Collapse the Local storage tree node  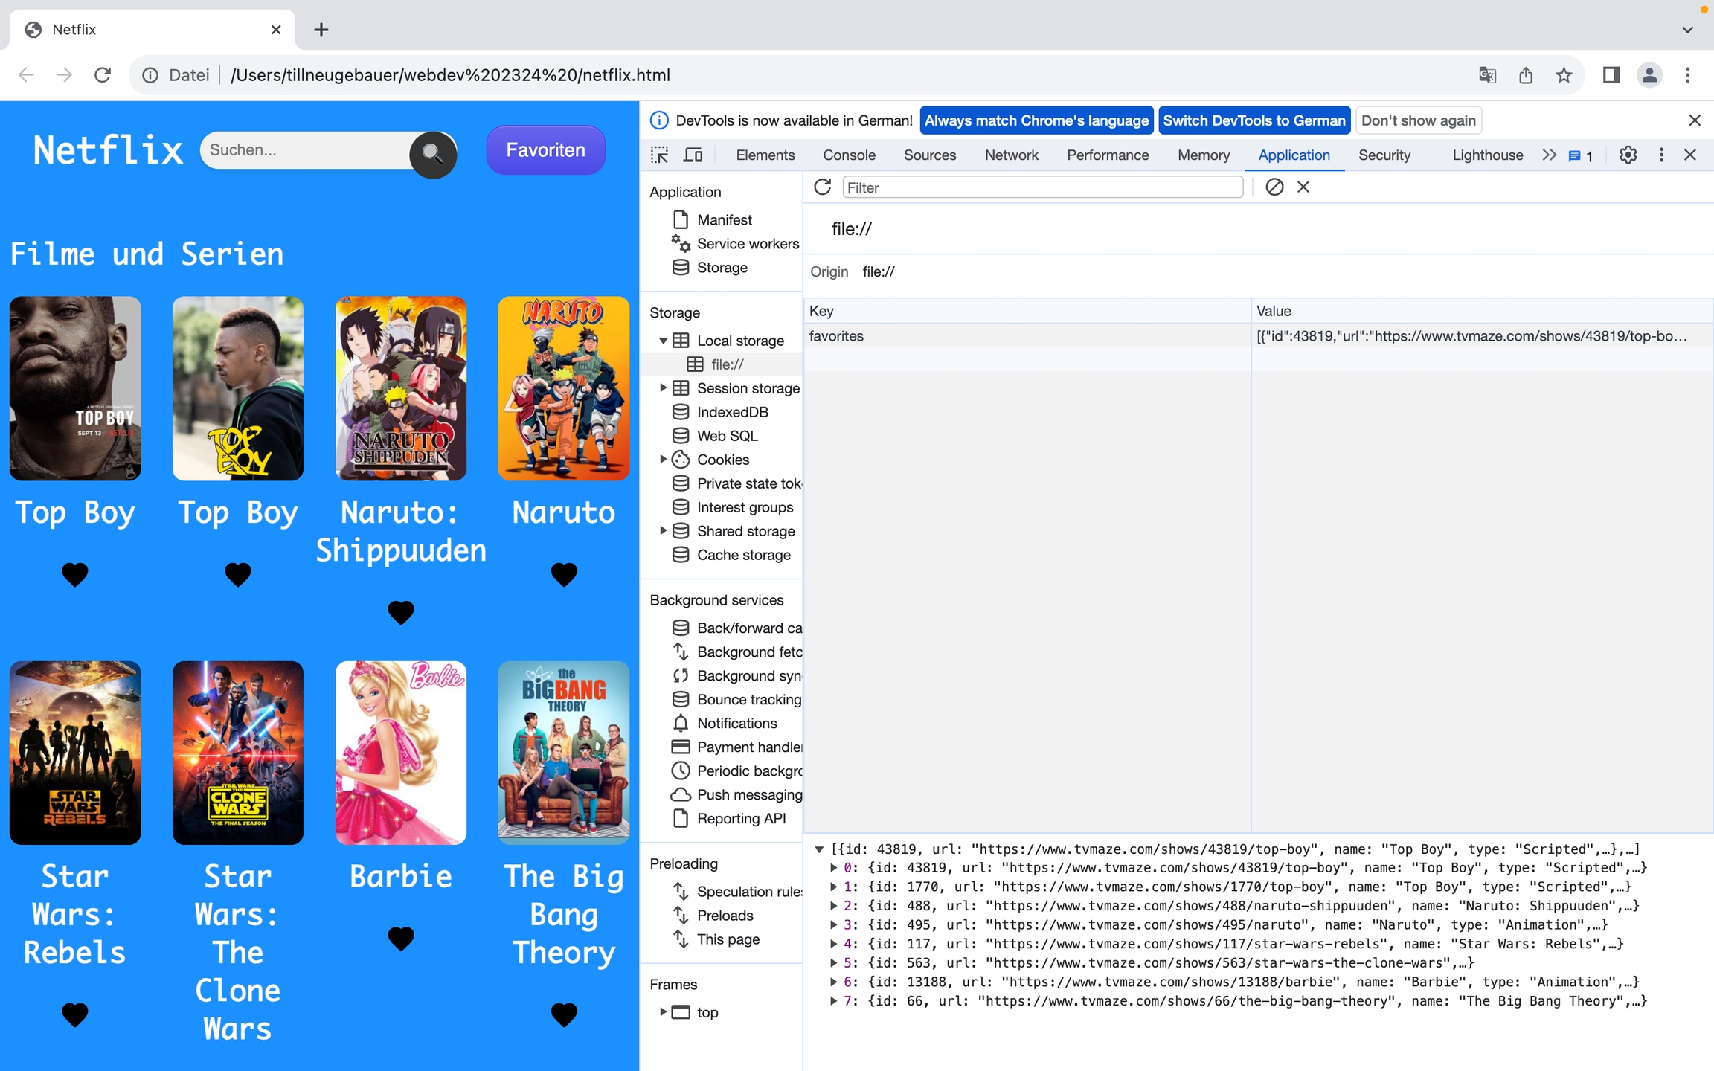[x=663, y=341]
